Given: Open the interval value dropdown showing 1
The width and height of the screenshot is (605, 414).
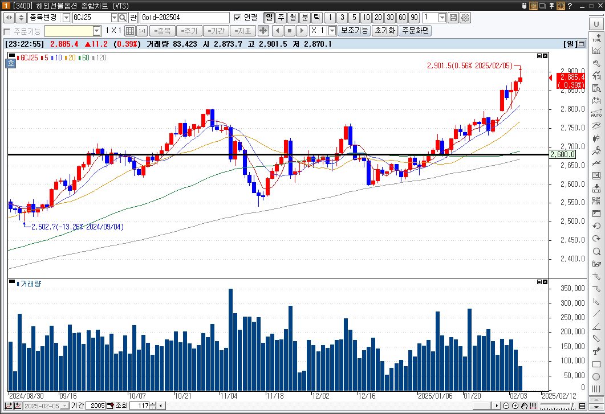Looking at the screenshot, I should tap(442, 18).
